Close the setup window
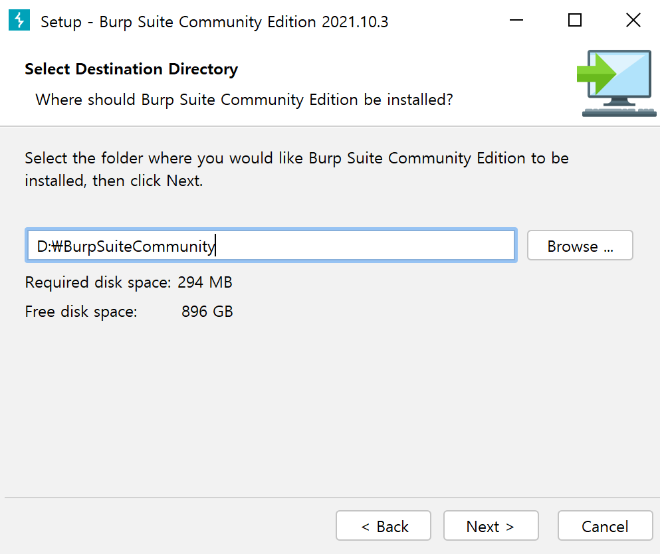660x554 pixels. (633, 20)
